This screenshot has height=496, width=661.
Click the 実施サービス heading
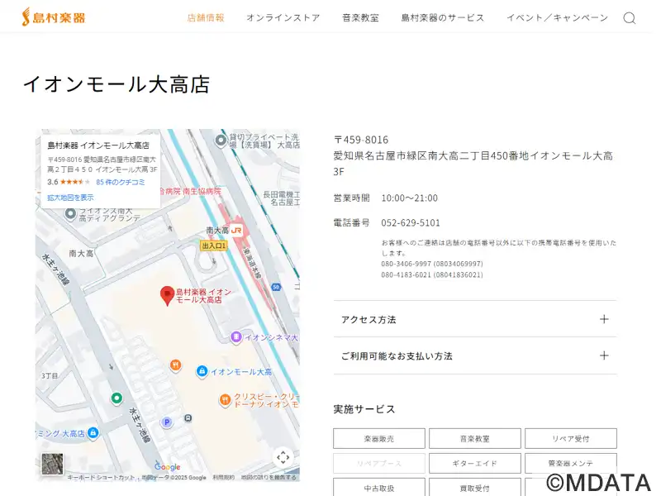(364, 409)
